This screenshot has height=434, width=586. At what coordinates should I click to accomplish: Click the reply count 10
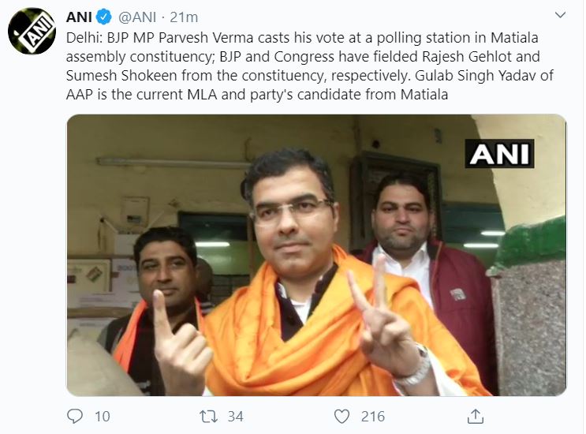pyautogui.click(x=101, y=416)
